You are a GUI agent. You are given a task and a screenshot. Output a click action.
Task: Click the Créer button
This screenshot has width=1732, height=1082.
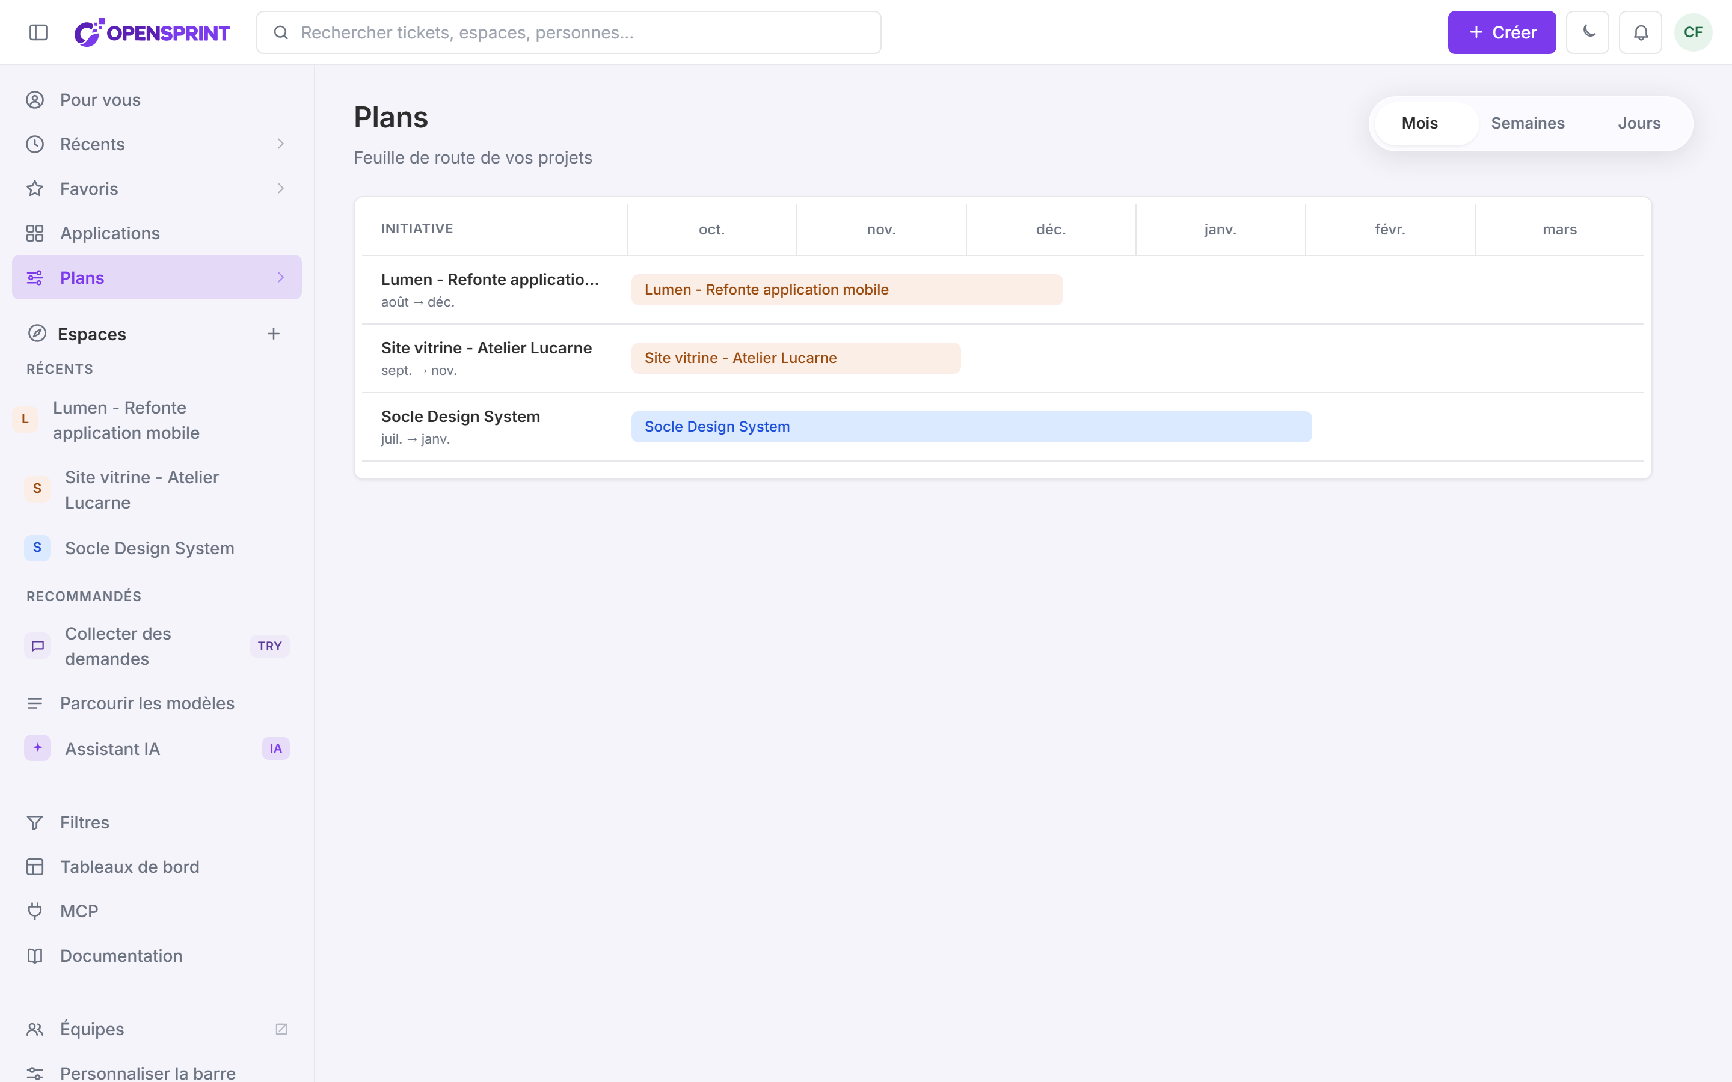point(1502,32)
